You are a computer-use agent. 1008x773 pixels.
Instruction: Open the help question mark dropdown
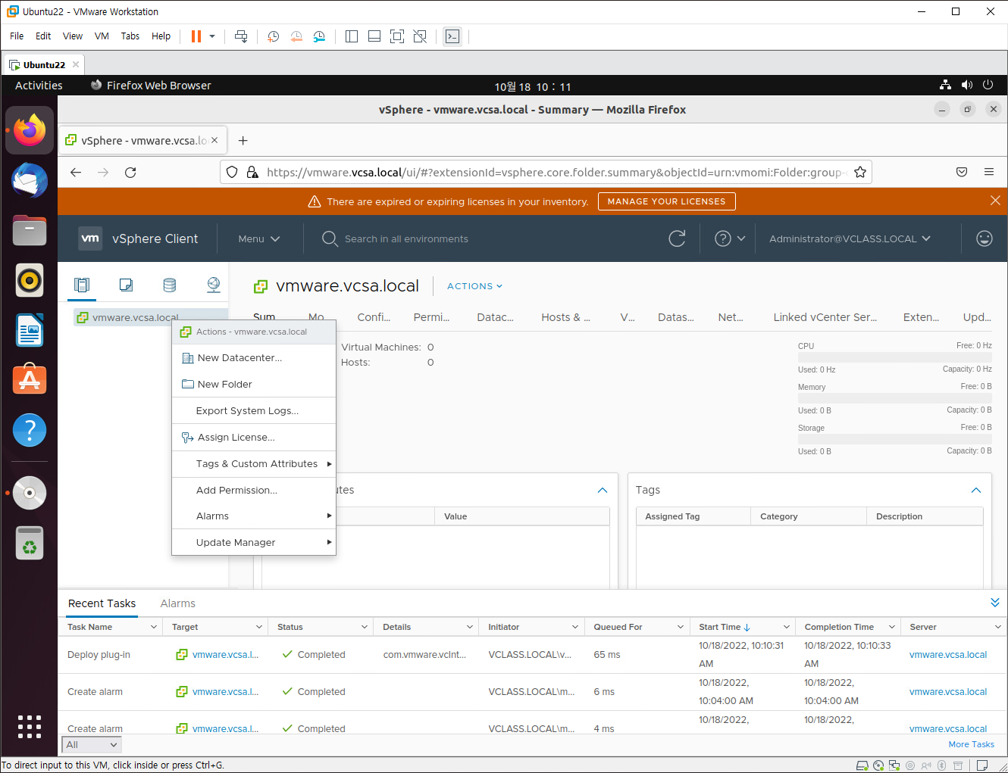pos(730,238)
